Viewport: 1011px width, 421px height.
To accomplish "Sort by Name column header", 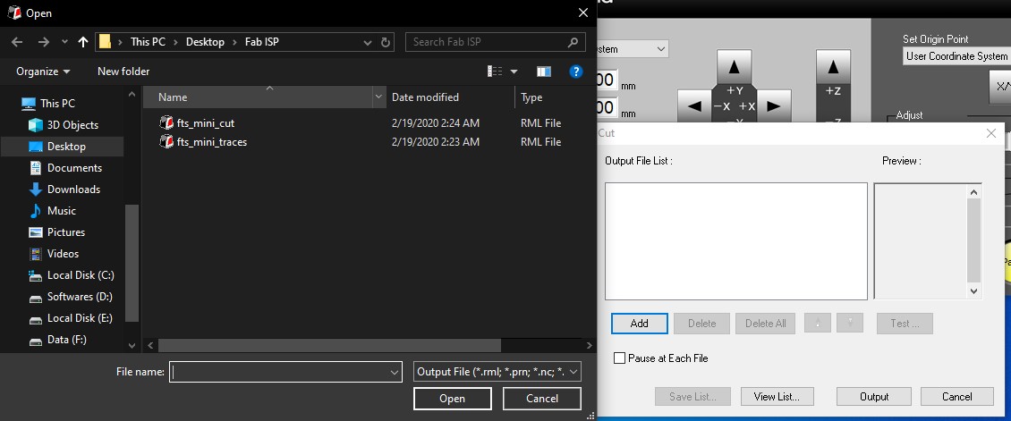I will tap(258, 97).
